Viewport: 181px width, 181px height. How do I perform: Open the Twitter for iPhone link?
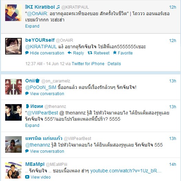pyautogui.click(x=88, y=64)
